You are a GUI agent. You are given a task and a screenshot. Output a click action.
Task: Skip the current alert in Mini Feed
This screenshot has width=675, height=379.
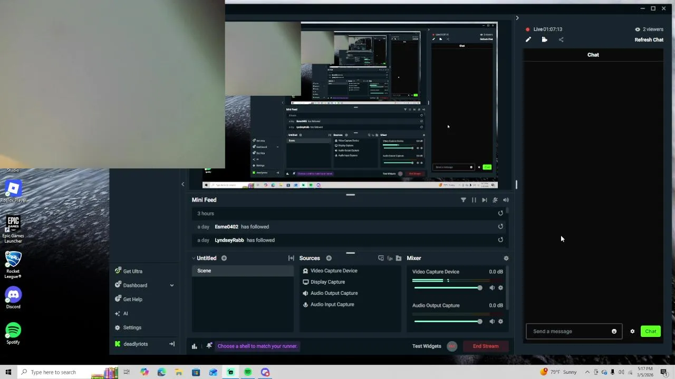pos(484,200)
